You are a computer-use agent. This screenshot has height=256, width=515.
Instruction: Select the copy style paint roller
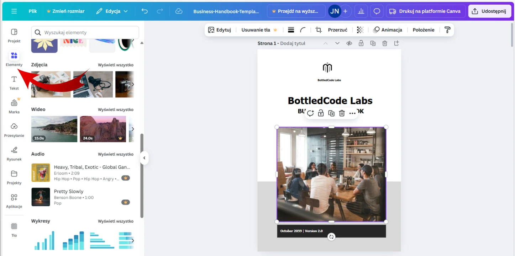click(x=447, y=30)
